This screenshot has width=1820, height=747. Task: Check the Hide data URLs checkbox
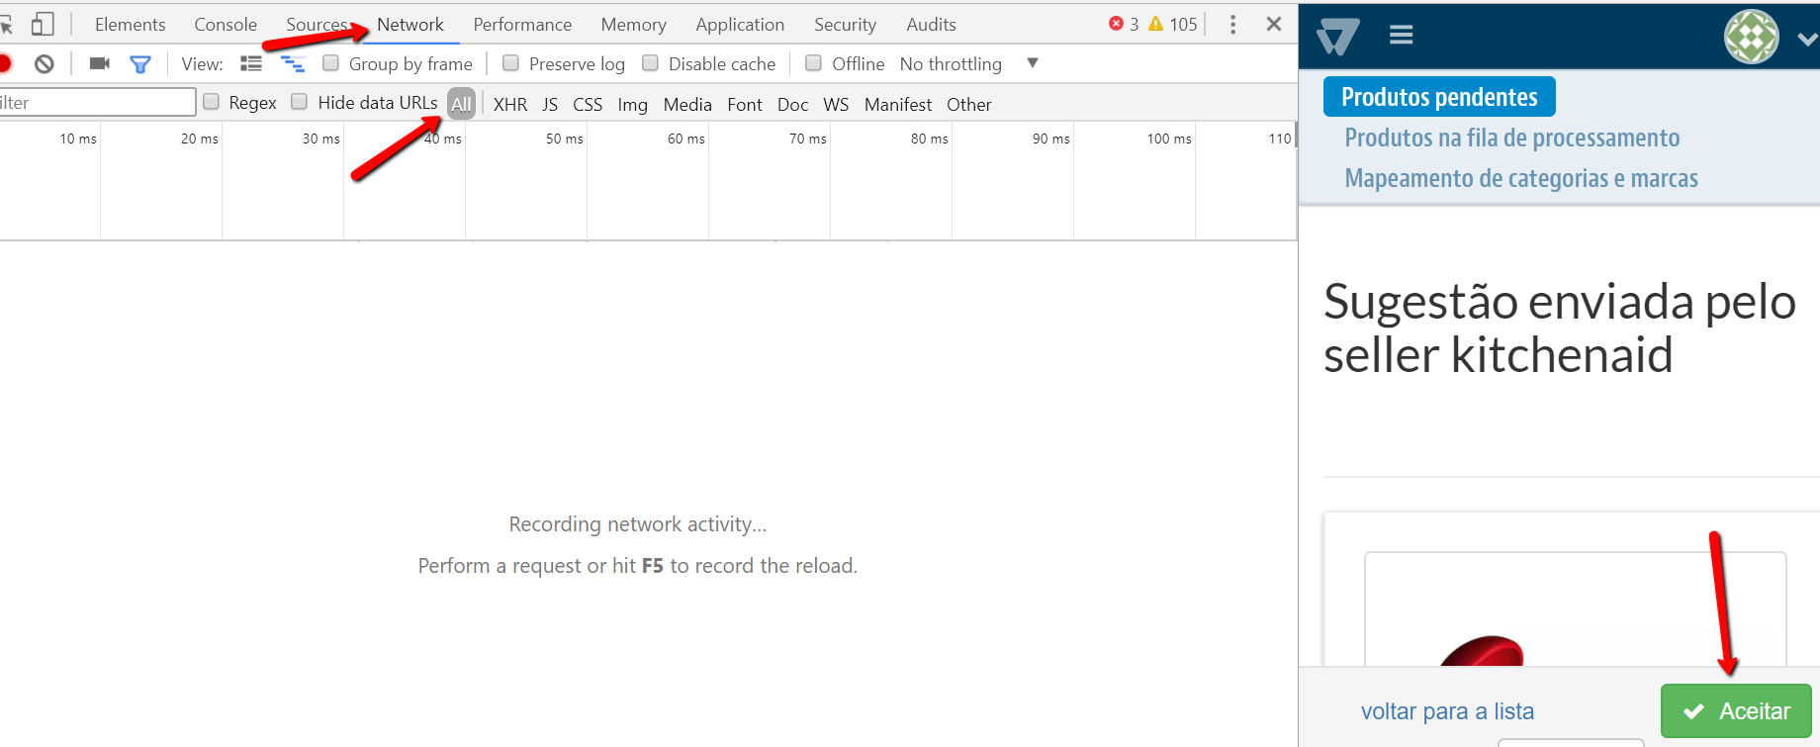(x=300, y=102)
